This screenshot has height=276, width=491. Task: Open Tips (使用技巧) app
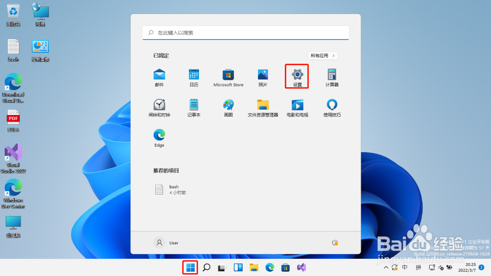[332, 108]
